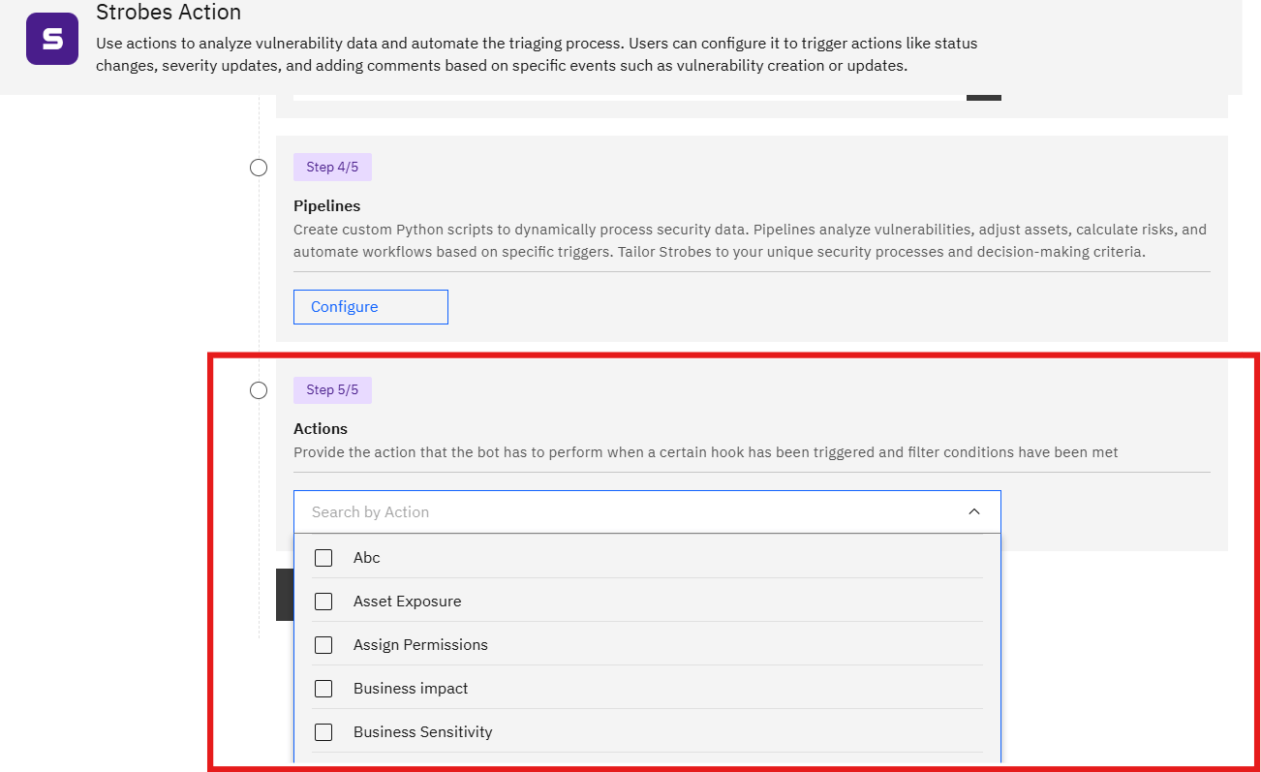
Task: Click the Strobes Action page title
Action: (x=169, y=13)
